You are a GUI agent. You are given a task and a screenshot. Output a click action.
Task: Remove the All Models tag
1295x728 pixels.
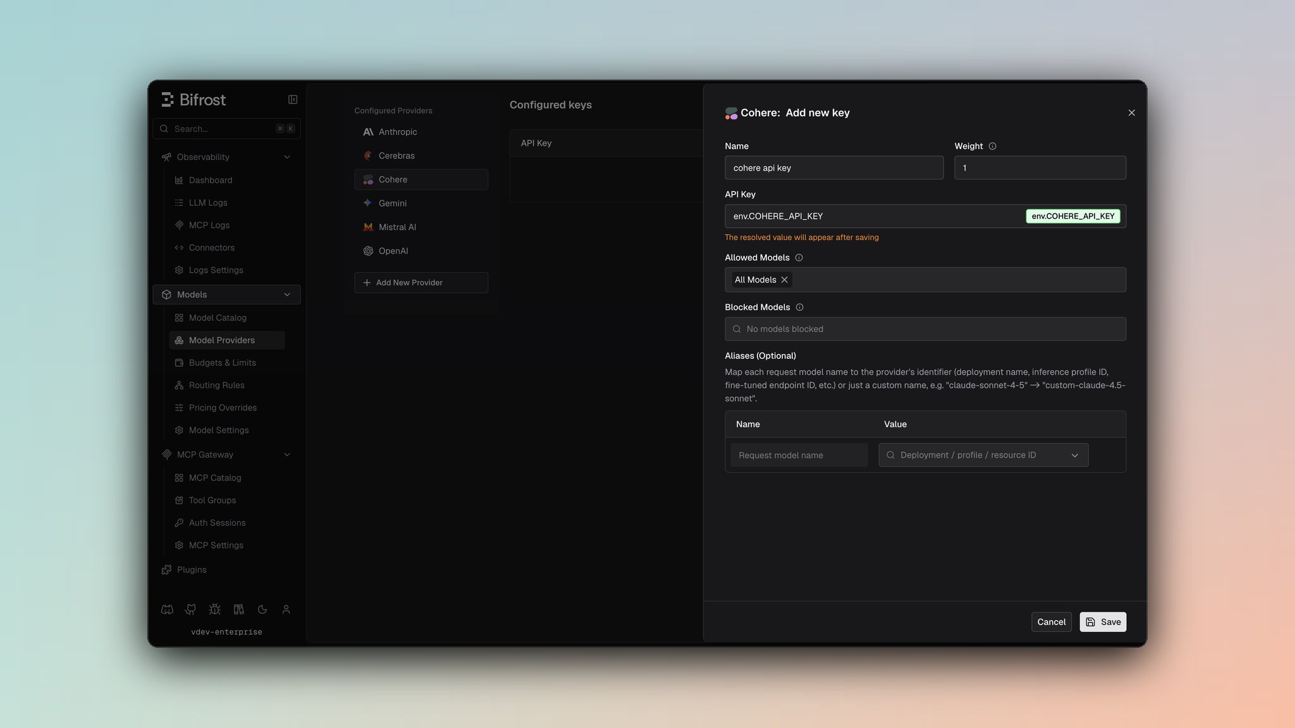pyautogui.click(x=784, y=280)
